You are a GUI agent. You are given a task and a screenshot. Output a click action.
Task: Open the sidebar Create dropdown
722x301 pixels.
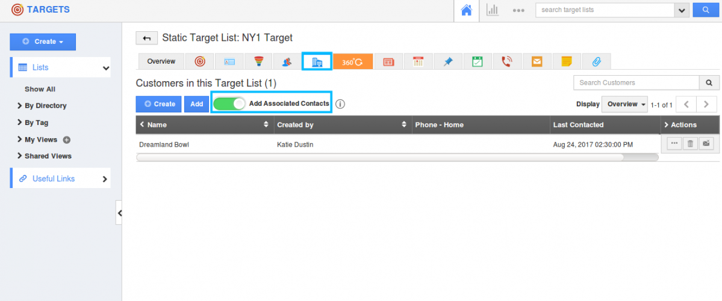click(43, 41)
